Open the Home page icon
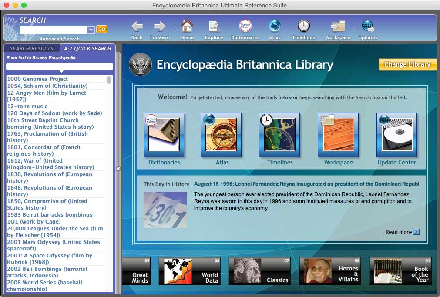Viewport: 440px width, 297px height. (187, 30)
